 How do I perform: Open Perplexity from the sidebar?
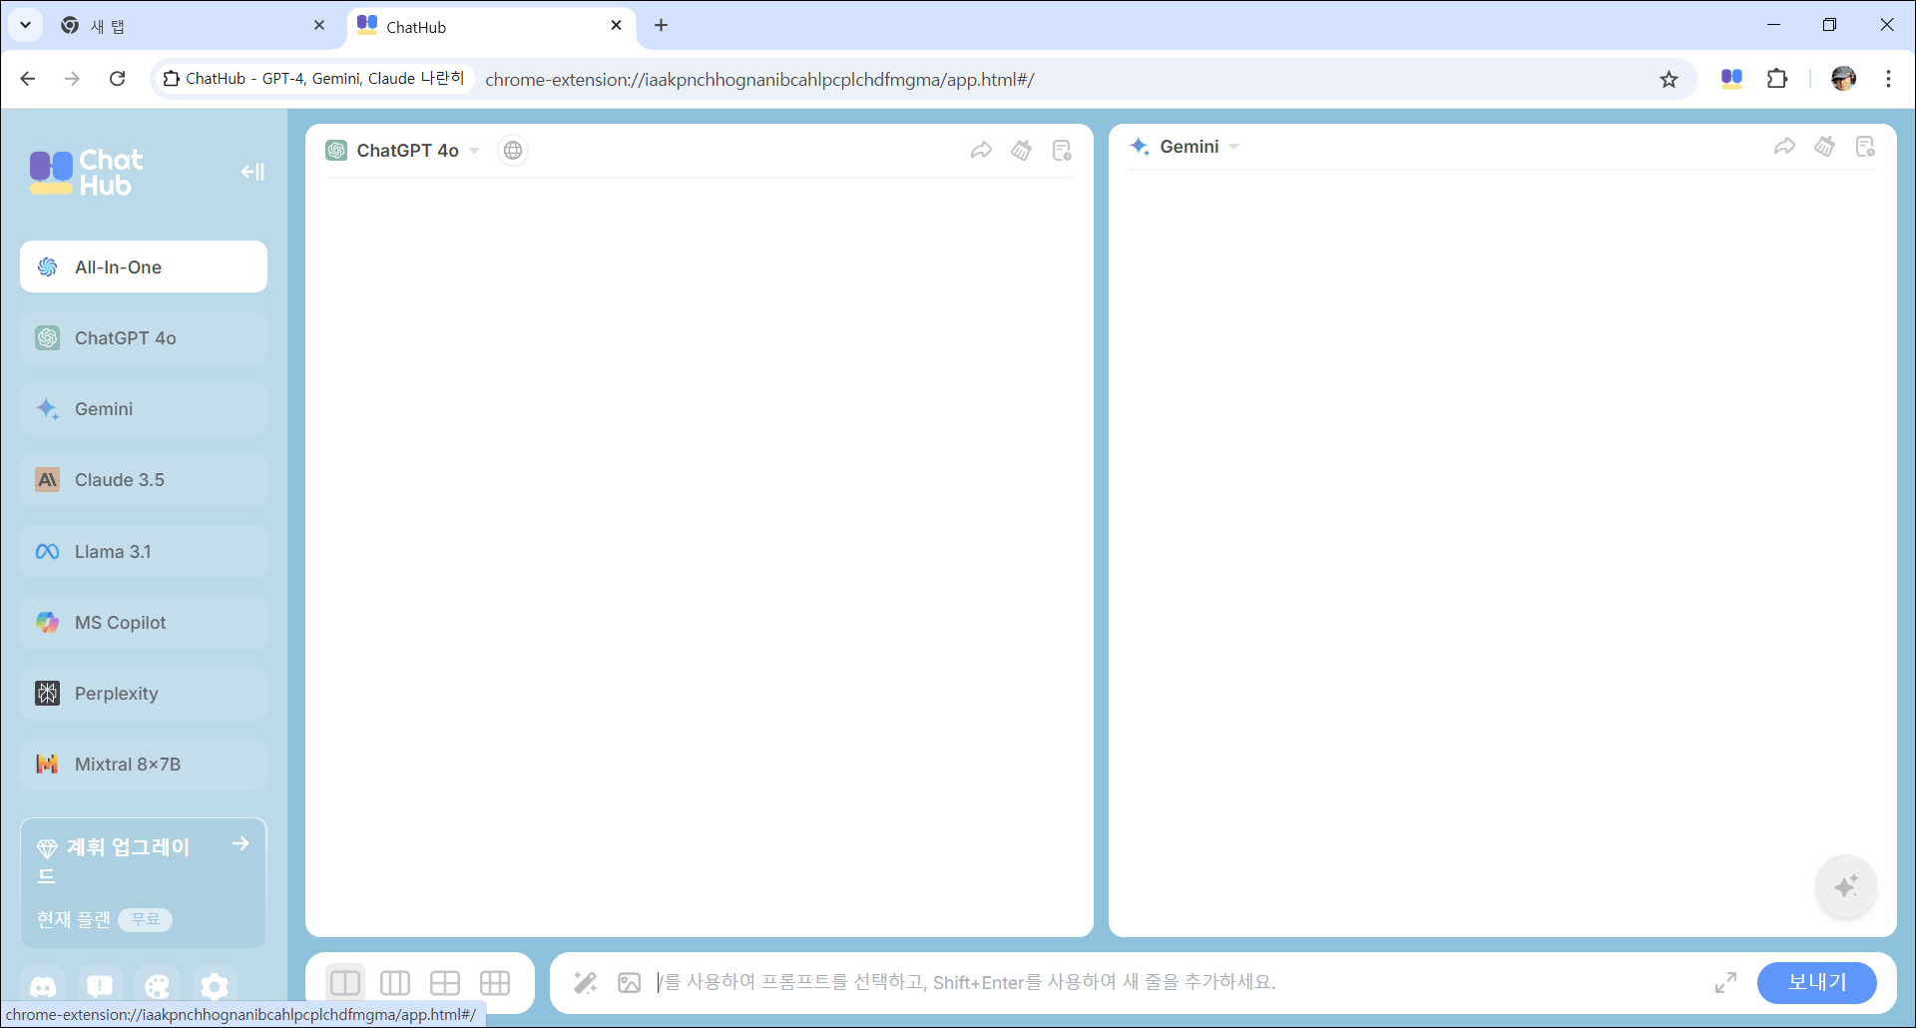(x=144, y=693)
